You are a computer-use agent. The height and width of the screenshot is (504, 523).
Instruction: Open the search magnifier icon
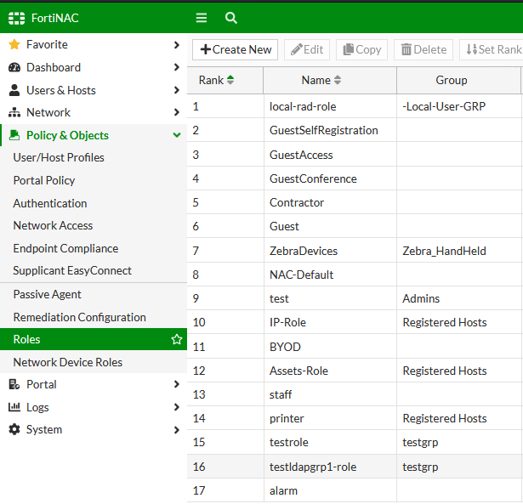[x=230, y=18]
